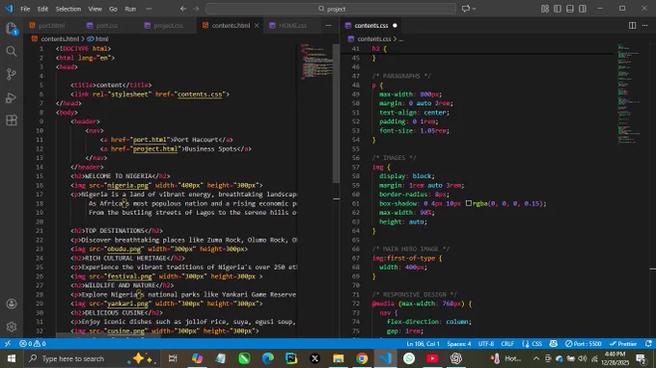
Task: Switch to the HOME.css tab
Action: point(292,25)
